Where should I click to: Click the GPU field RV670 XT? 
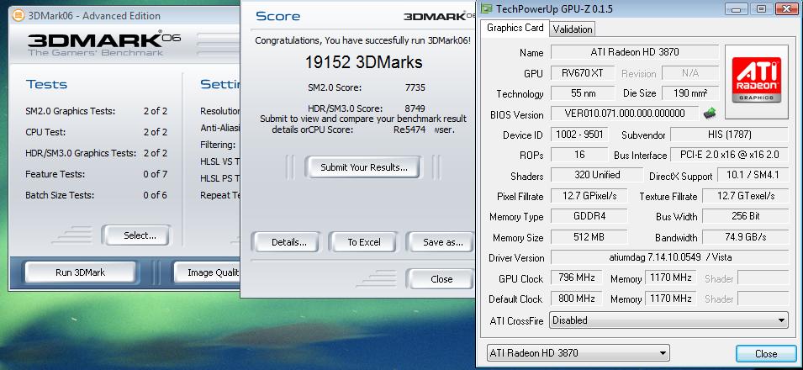[582, 73]
